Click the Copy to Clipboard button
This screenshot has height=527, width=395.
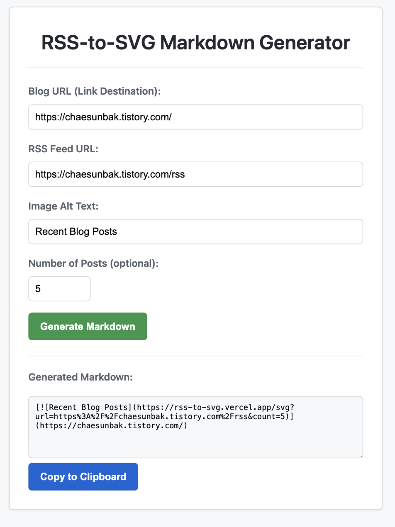tap(83, 477)
